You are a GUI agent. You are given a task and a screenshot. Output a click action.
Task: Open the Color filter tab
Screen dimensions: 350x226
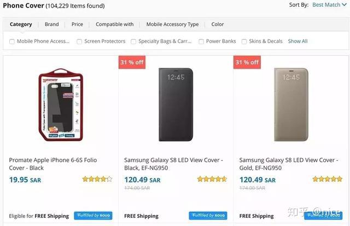coord(218,24)
